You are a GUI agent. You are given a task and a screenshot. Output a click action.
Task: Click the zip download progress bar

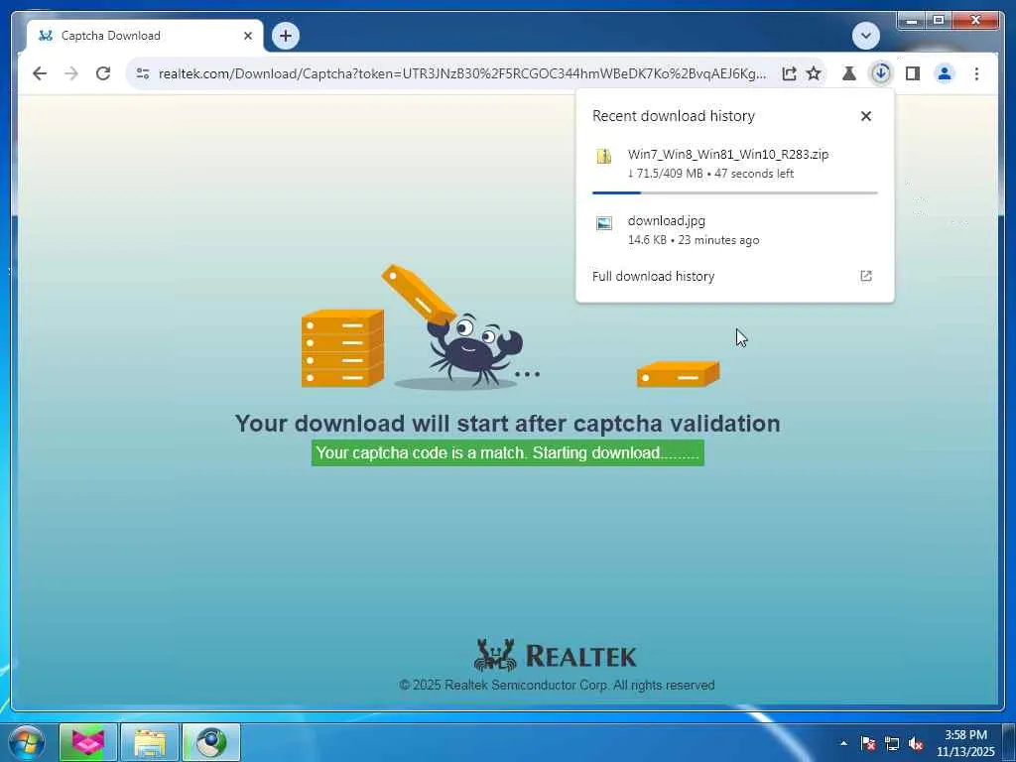click(735, 192)
